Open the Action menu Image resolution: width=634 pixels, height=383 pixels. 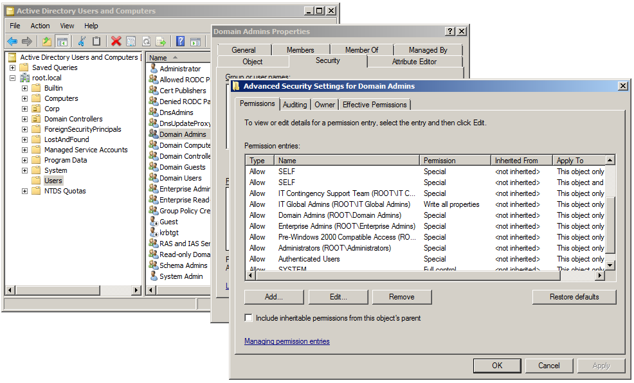point(40,26)
